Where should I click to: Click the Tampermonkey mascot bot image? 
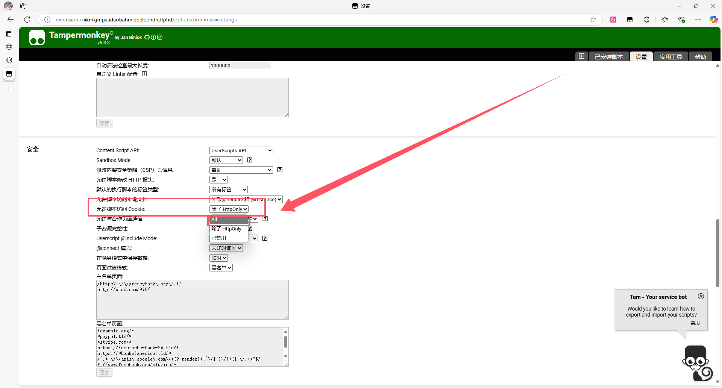pyautogui.click(x=698, y=363)
